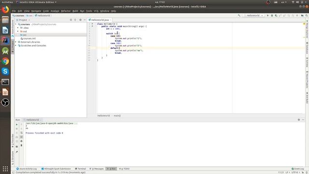Clear all output trash icon in Run panel
This screenshot has width=309, height=174.
click(21, 145)
